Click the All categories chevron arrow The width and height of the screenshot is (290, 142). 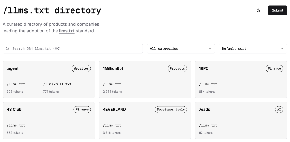(210, 48)
